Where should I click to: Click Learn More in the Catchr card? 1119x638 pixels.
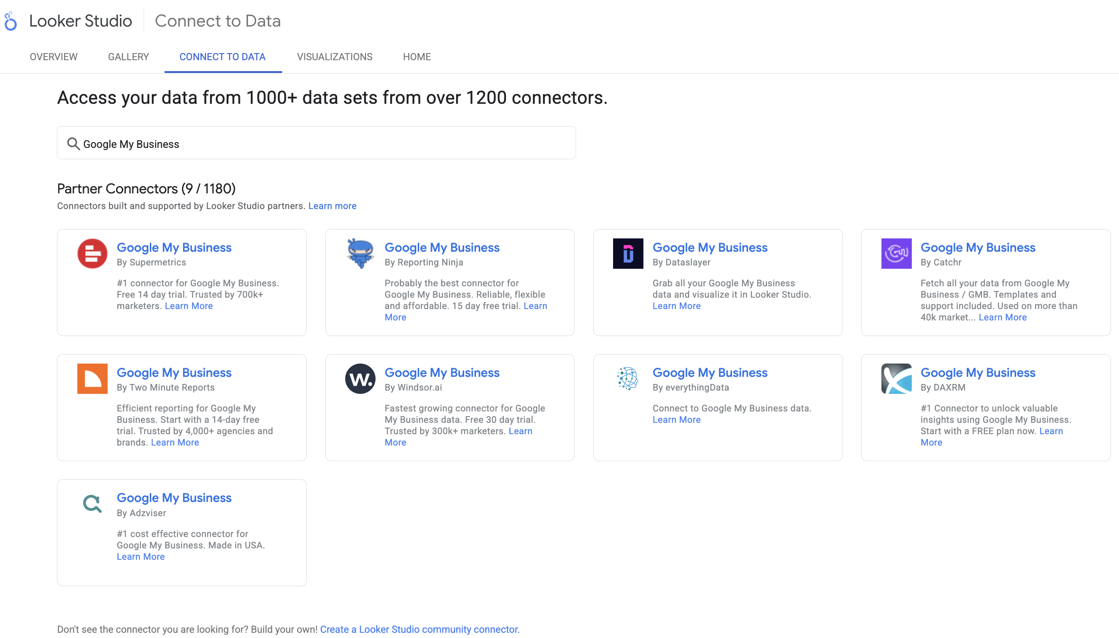point(1003,317)
